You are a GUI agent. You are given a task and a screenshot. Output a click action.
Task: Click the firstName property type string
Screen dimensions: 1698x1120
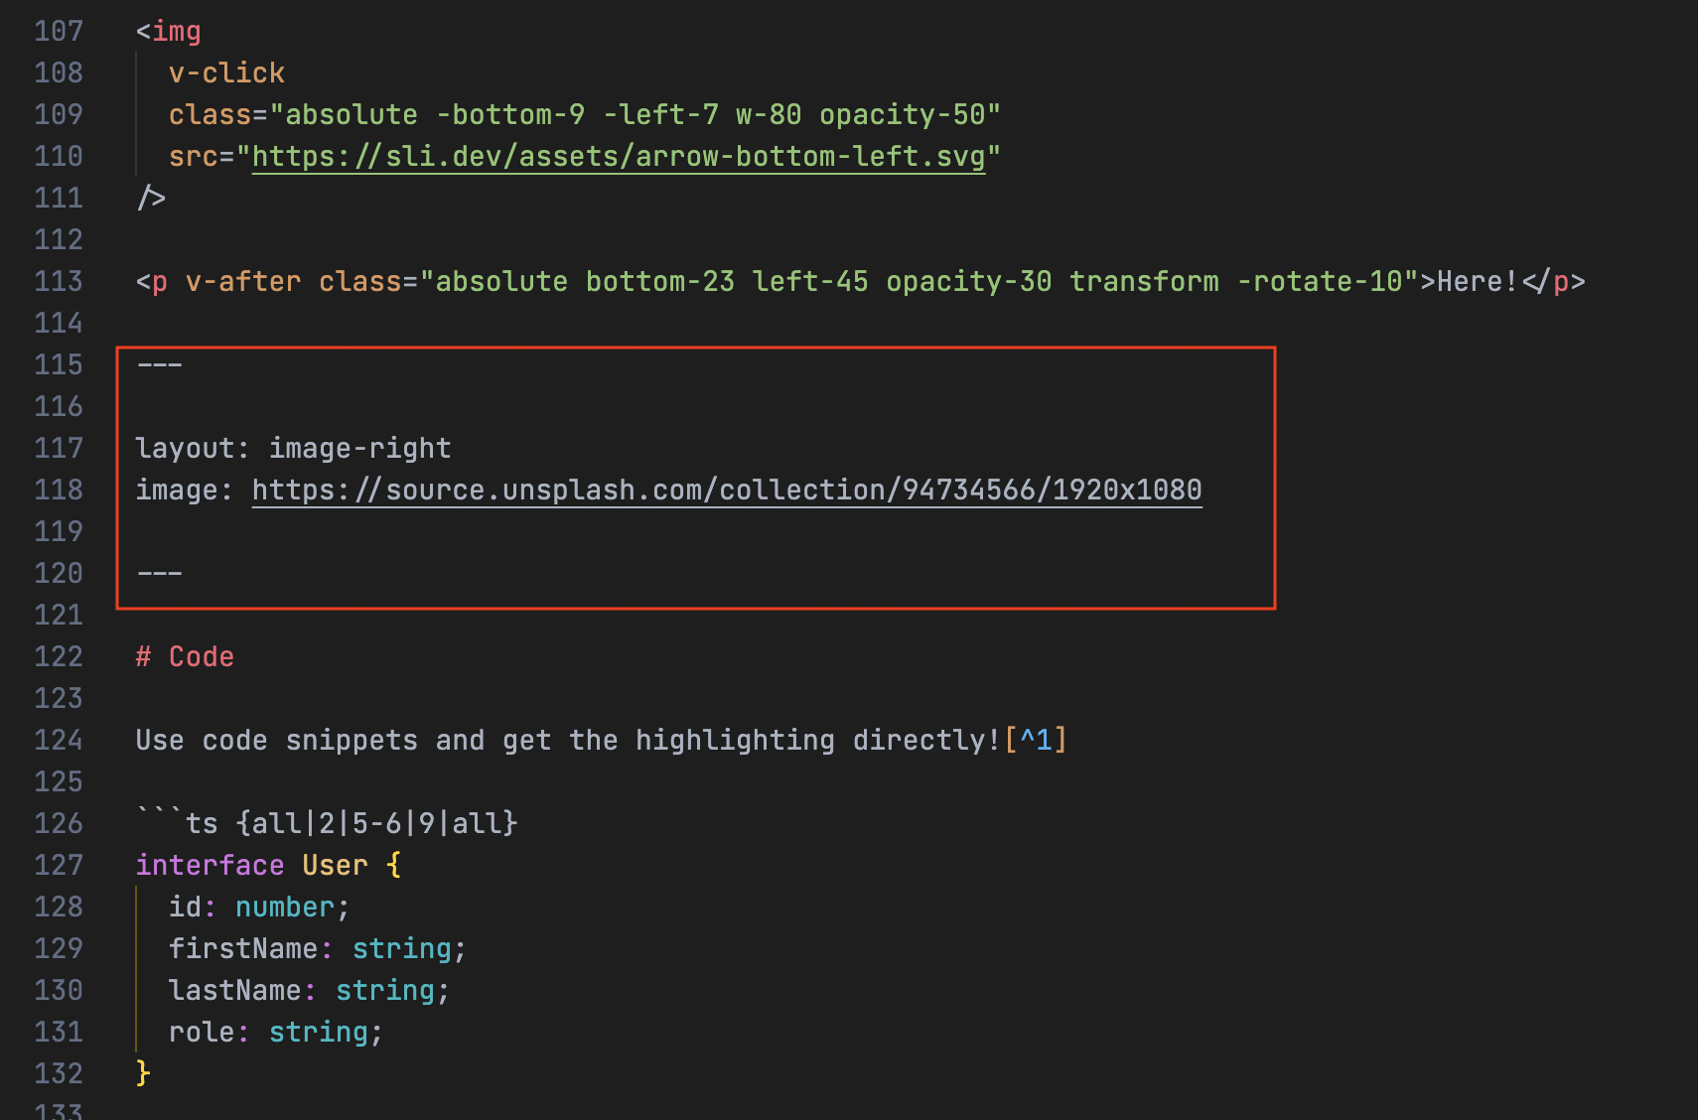click(x=402, y=948)
